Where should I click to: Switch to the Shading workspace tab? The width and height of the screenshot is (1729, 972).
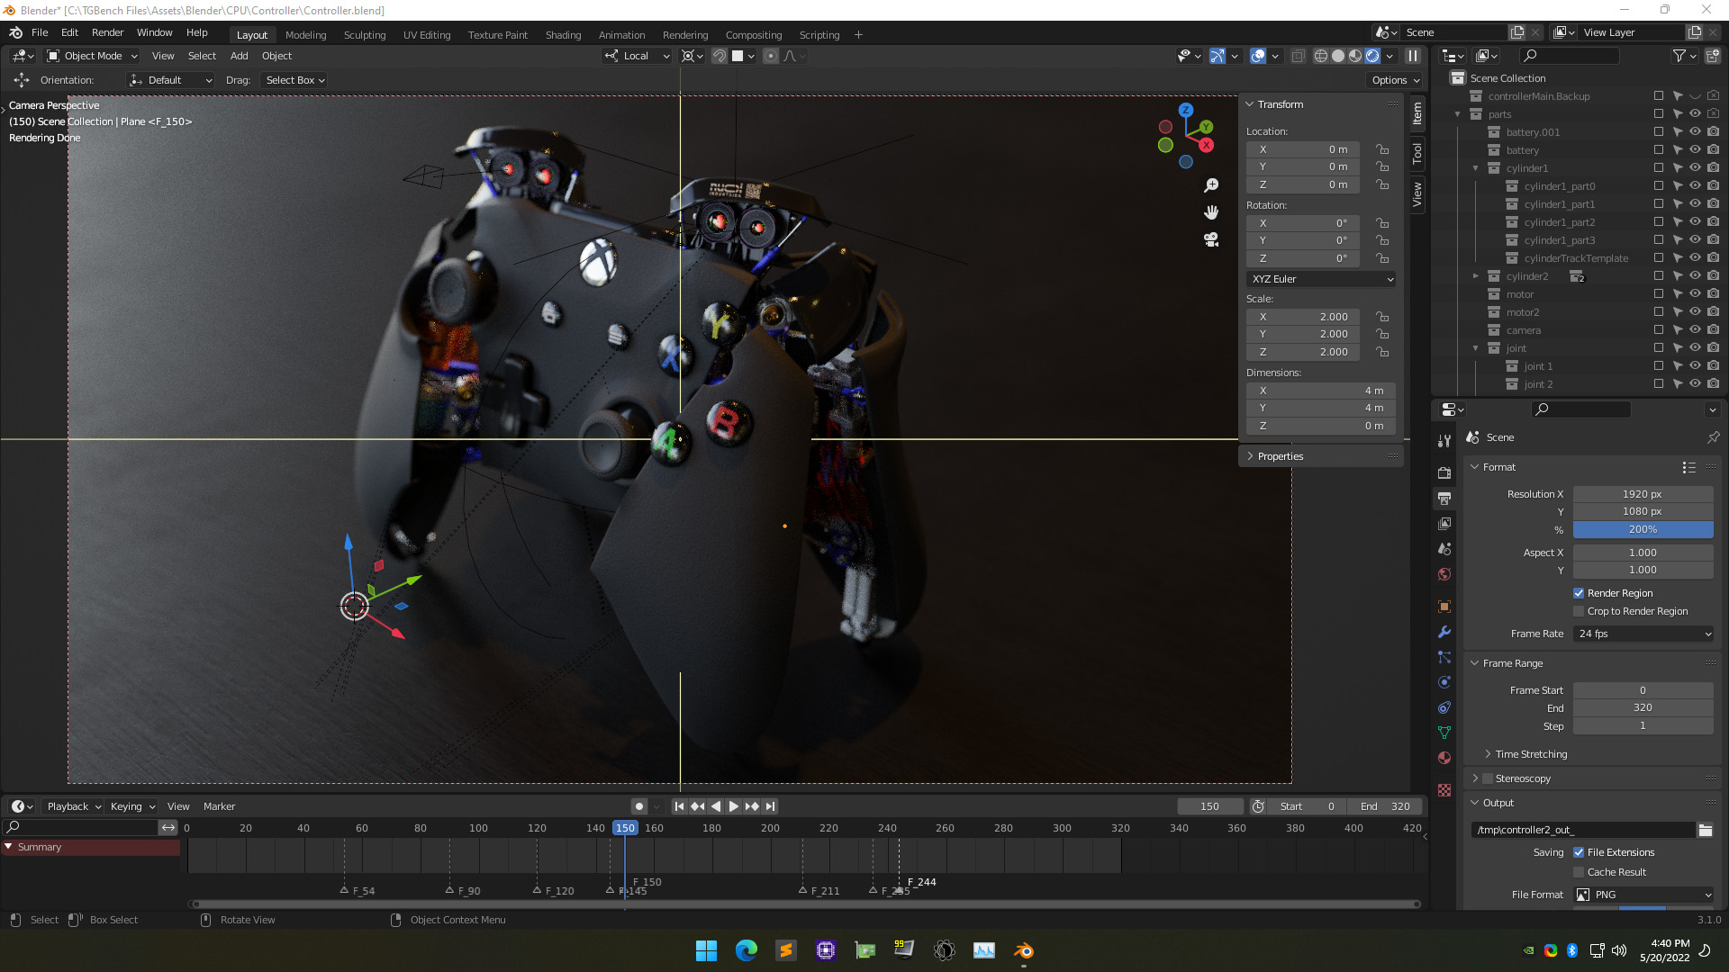[x=563, y=35]
